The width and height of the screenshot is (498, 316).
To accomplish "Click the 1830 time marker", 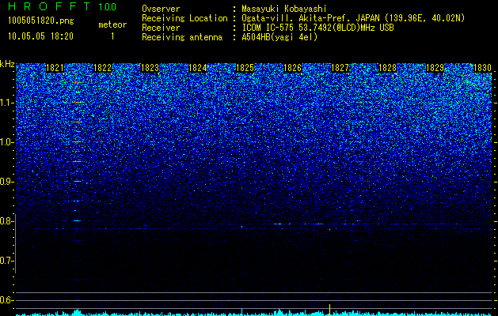I will [x=482, y=68].
